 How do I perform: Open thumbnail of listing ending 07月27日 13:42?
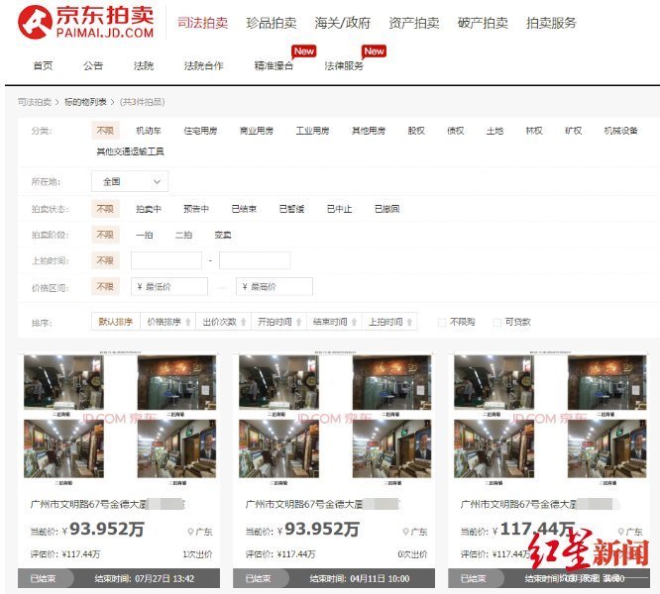[120, 419]
